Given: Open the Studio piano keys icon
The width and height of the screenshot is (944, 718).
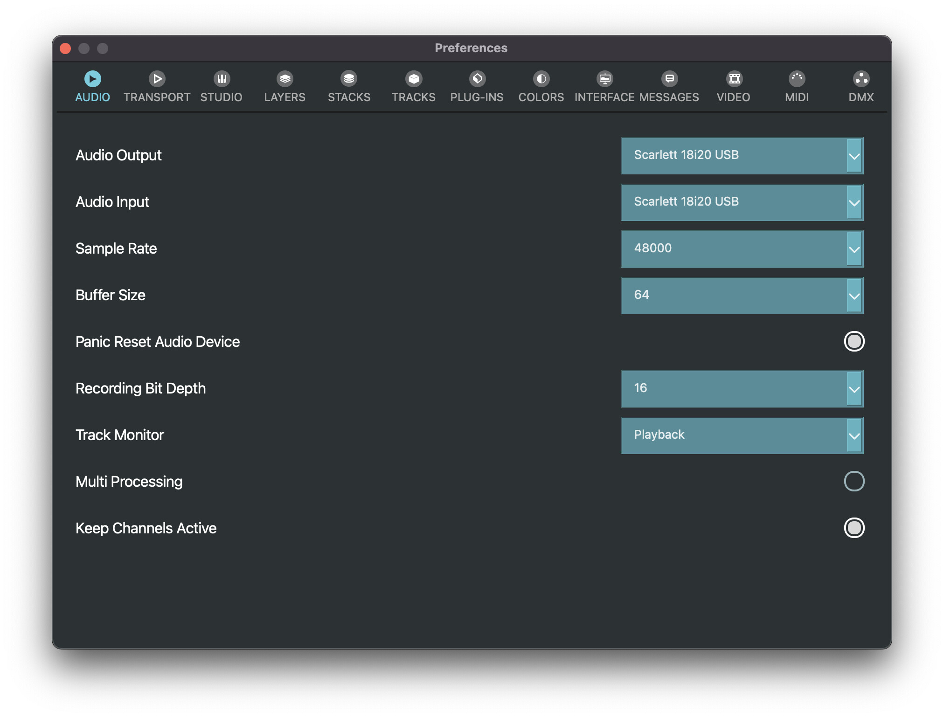Looking at the screenshot, I should click(222, 79).
